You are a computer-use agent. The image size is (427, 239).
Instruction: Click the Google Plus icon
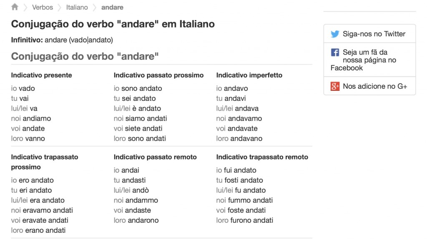335,87
